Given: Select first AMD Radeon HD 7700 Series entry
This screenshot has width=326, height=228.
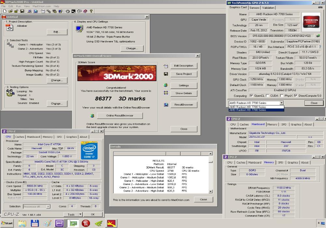Looking at the screenshot, I should (256, 107).
